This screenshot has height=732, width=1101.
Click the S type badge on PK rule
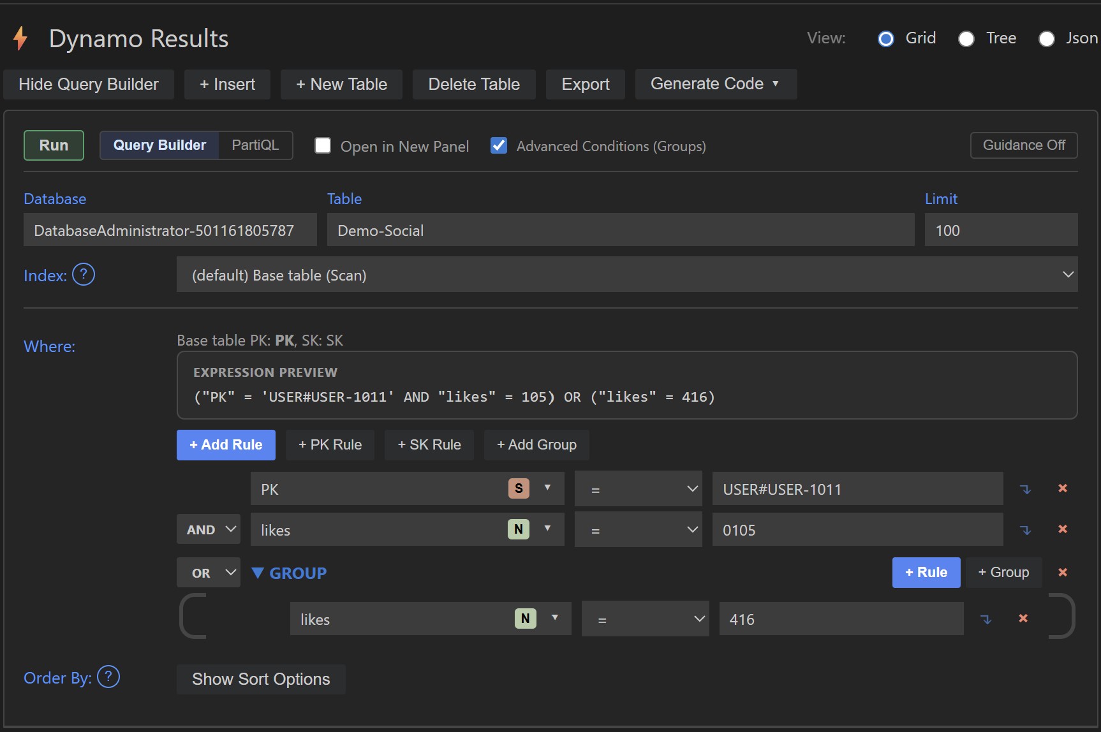tap(519, 488)
